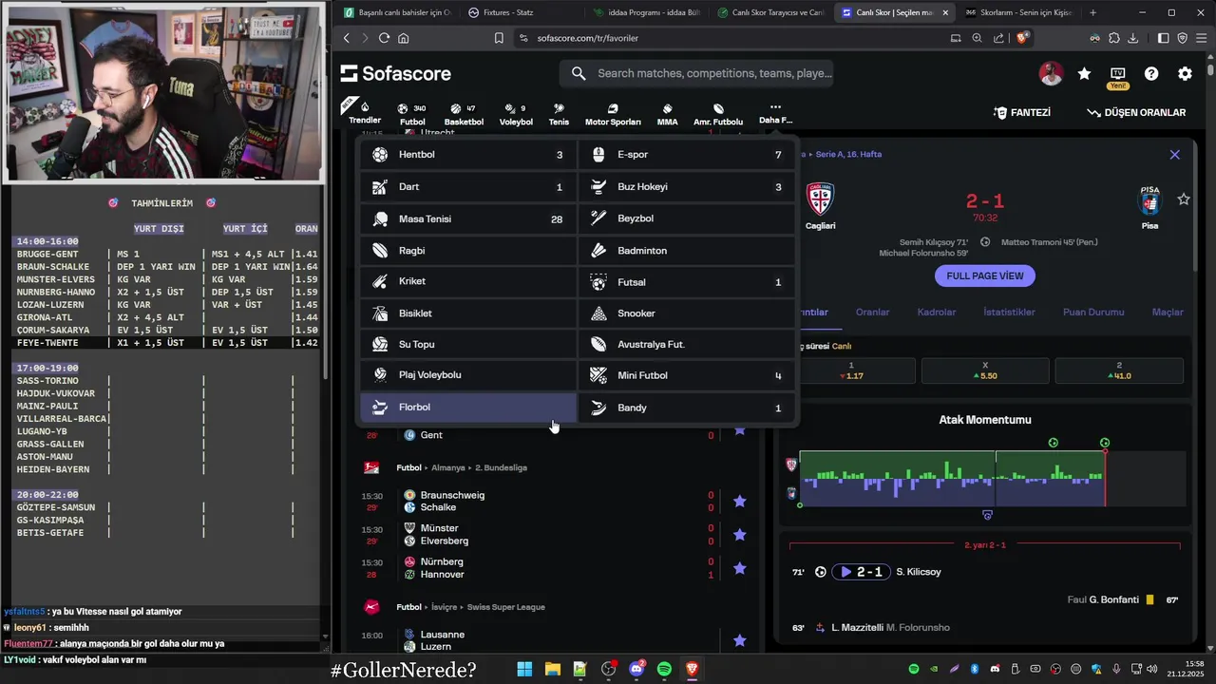Toggle favorite star for Nürnberg-Hannover match
Viewport: 1216px width, 684px height.
click(x=740, y=568)
